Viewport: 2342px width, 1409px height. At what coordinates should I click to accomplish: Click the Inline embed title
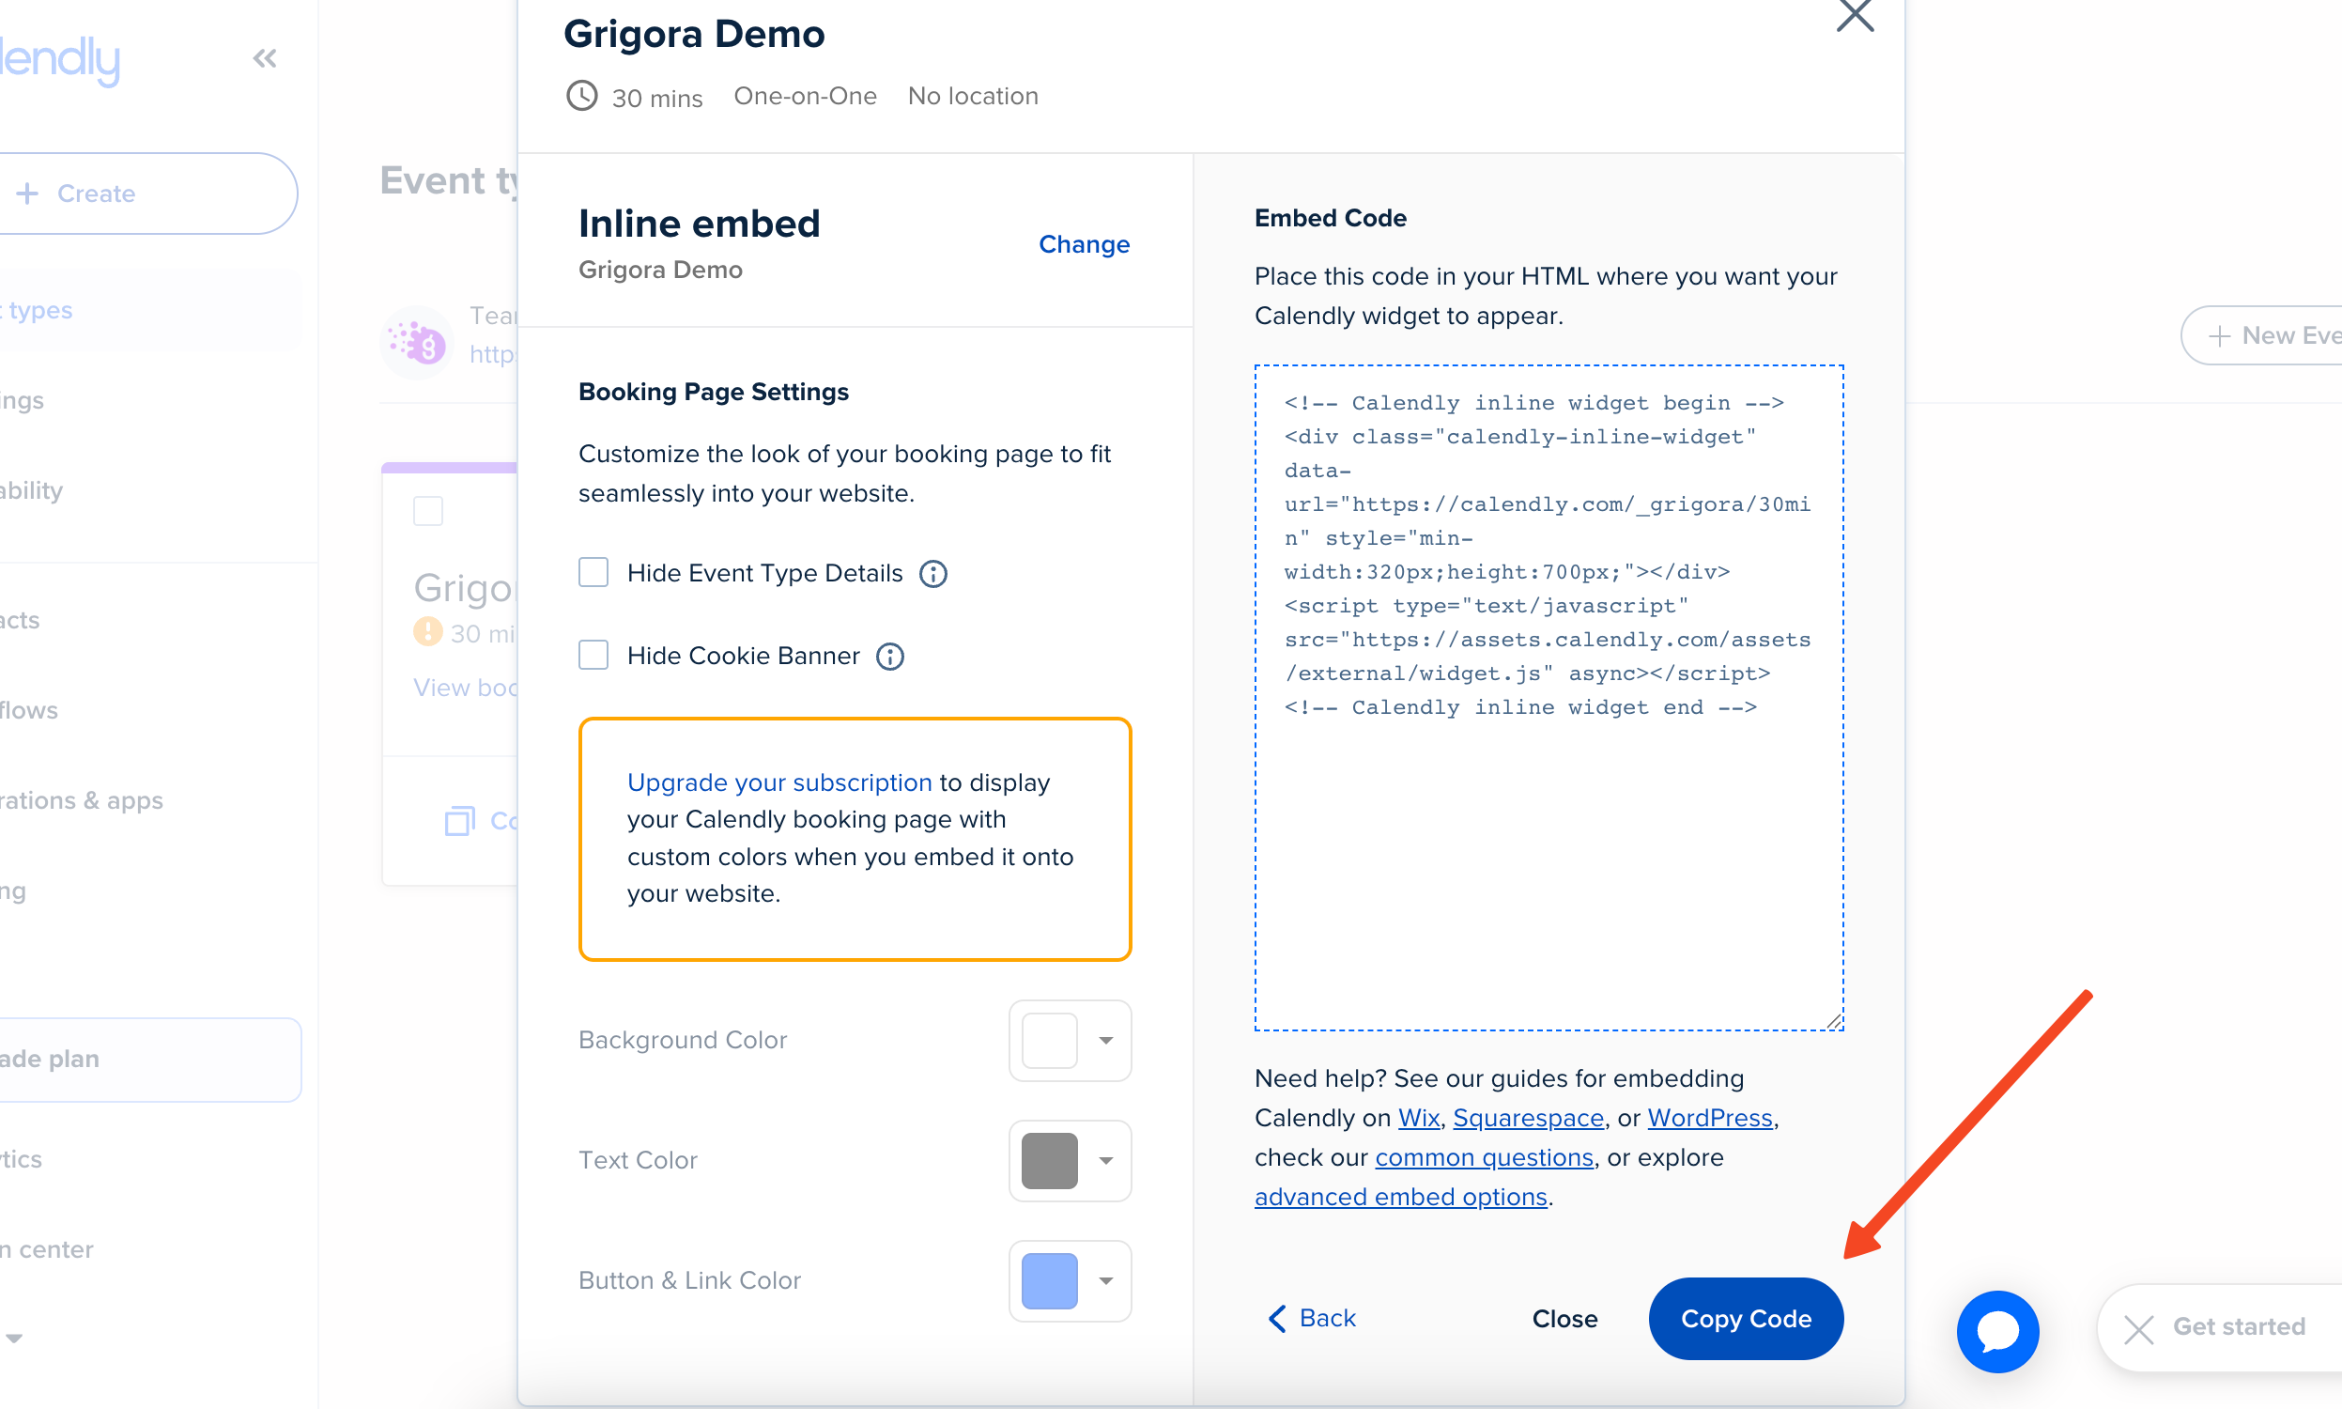point(699,225)
